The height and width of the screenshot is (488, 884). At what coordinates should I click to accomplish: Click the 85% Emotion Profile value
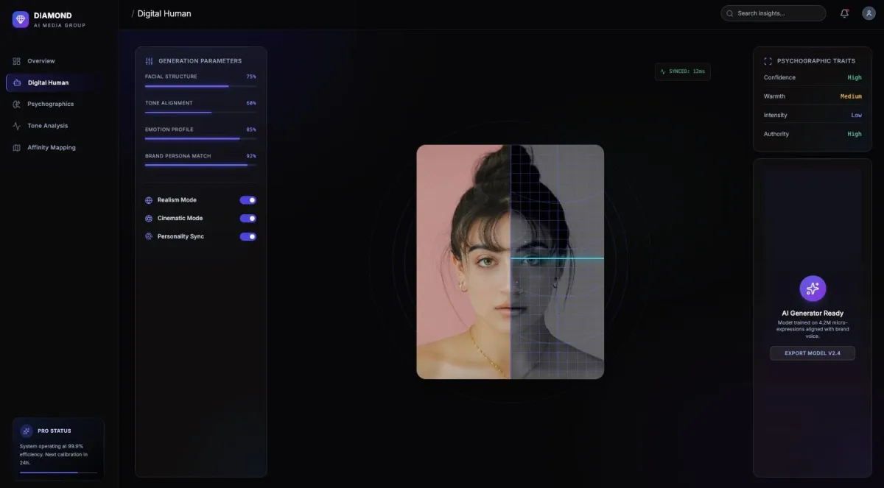(251, 130)
